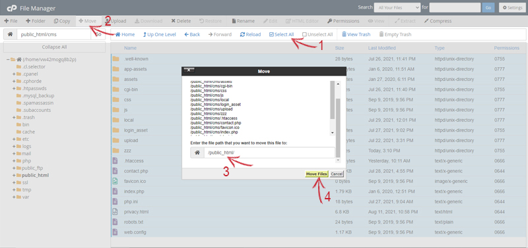Click the Extract toolbar button
Viewport: 528px width, 248px height.
point(406,21)
